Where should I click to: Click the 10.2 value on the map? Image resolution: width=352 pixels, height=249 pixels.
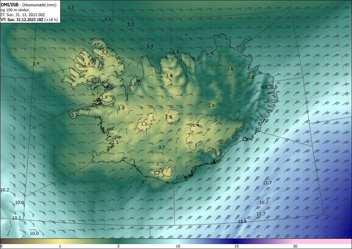coord(5,190)
